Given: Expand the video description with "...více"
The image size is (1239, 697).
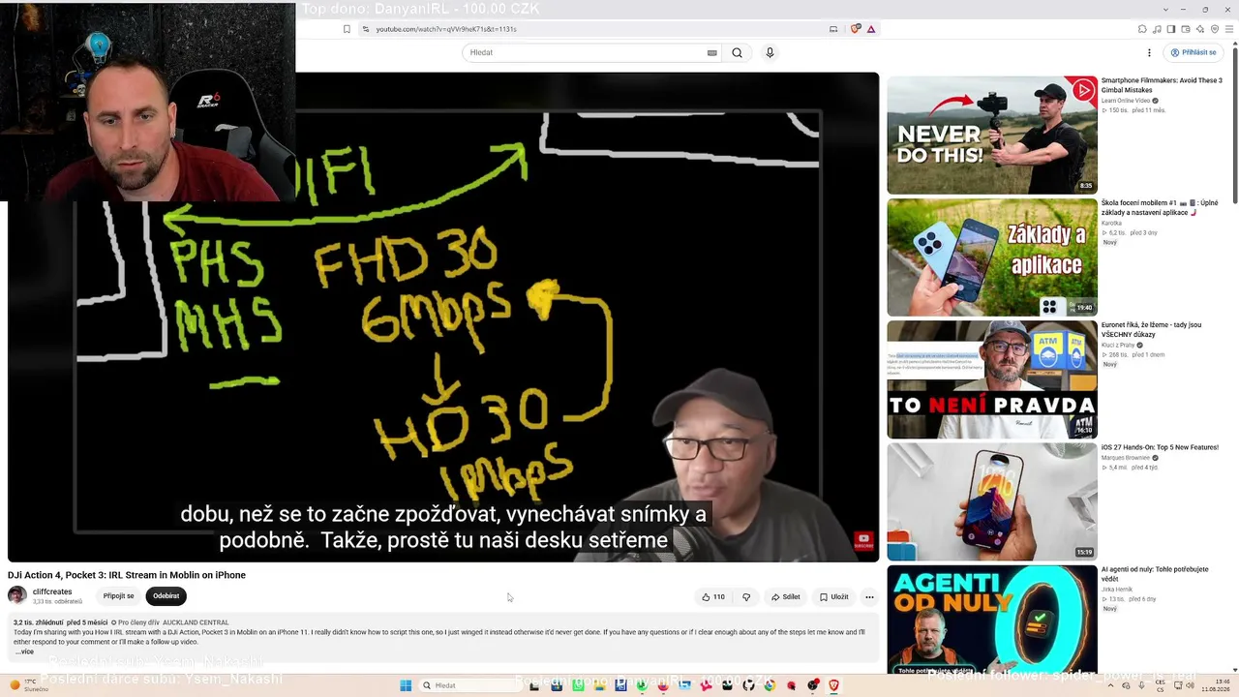Looking at the screenshot, I should [24, 652].
